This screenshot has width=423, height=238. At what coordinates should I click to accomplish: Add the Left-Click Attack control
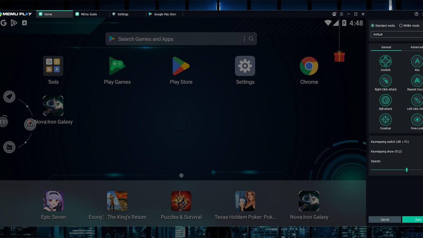coord(417,100)
